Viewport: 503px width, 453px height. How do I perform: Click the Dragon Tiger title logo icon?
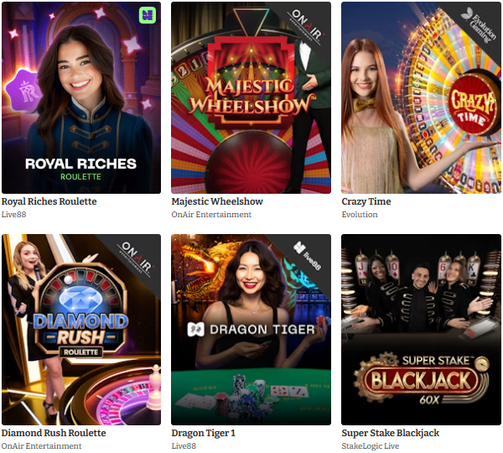[196, 330]
